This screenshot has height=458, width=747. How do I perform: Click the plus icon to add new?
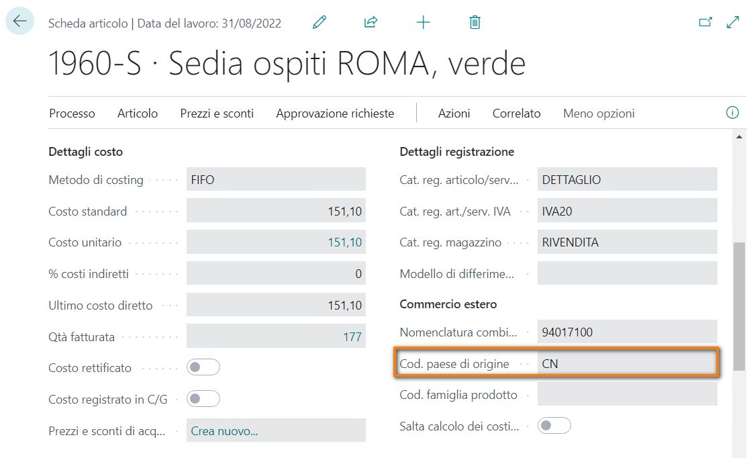click(423, 23)
